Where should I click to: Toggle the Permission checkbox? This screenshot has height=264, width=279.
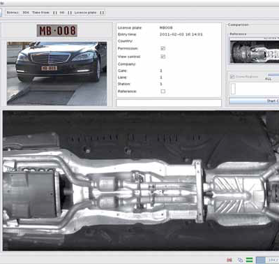[163, 48]
